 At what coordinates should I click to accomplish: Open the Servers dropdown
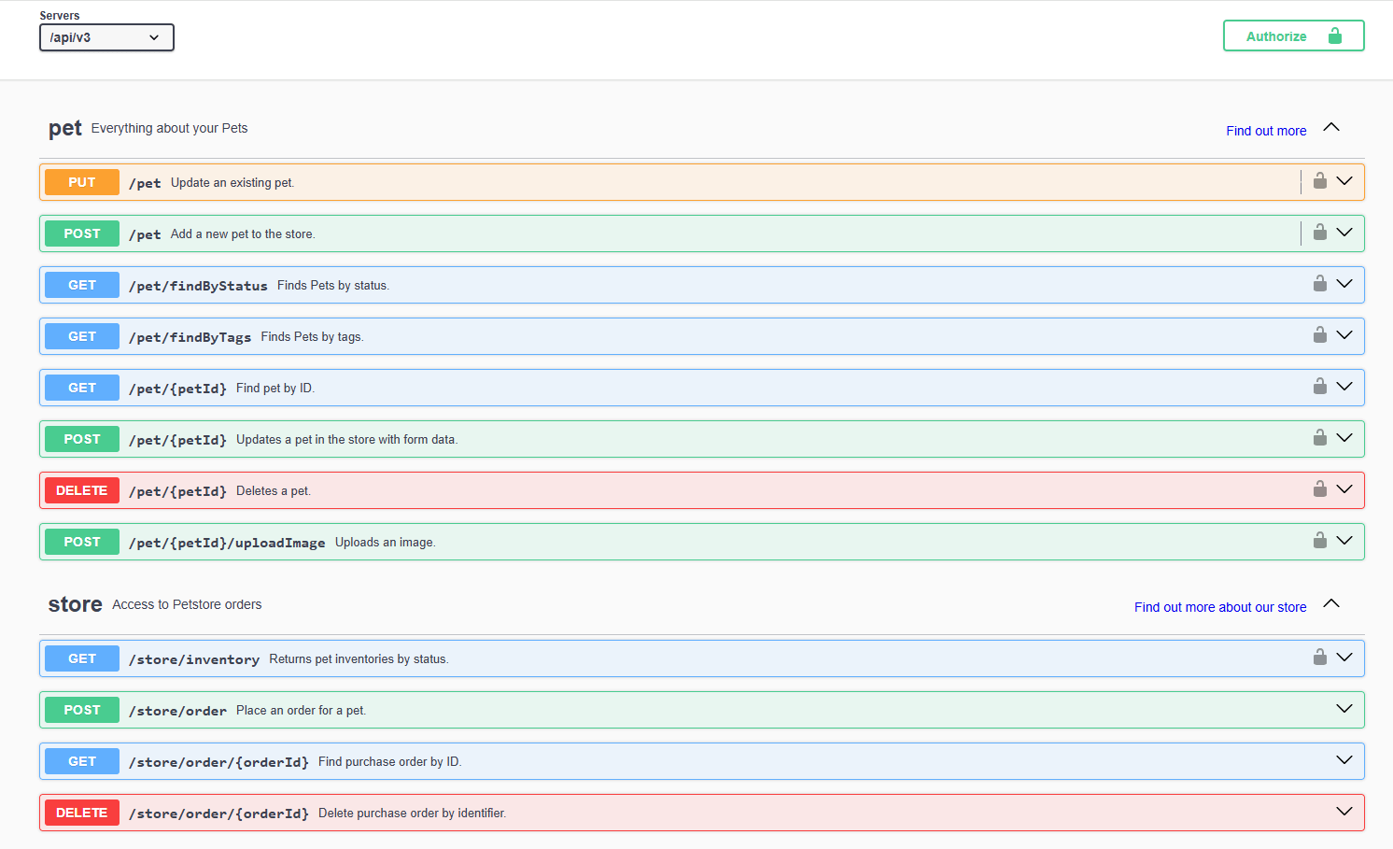click(x=106, y=37)
